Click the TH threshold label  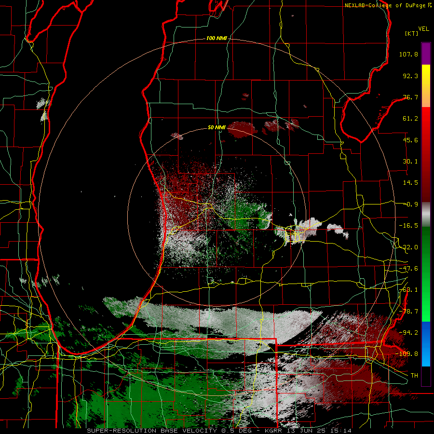tap(414, 376)
